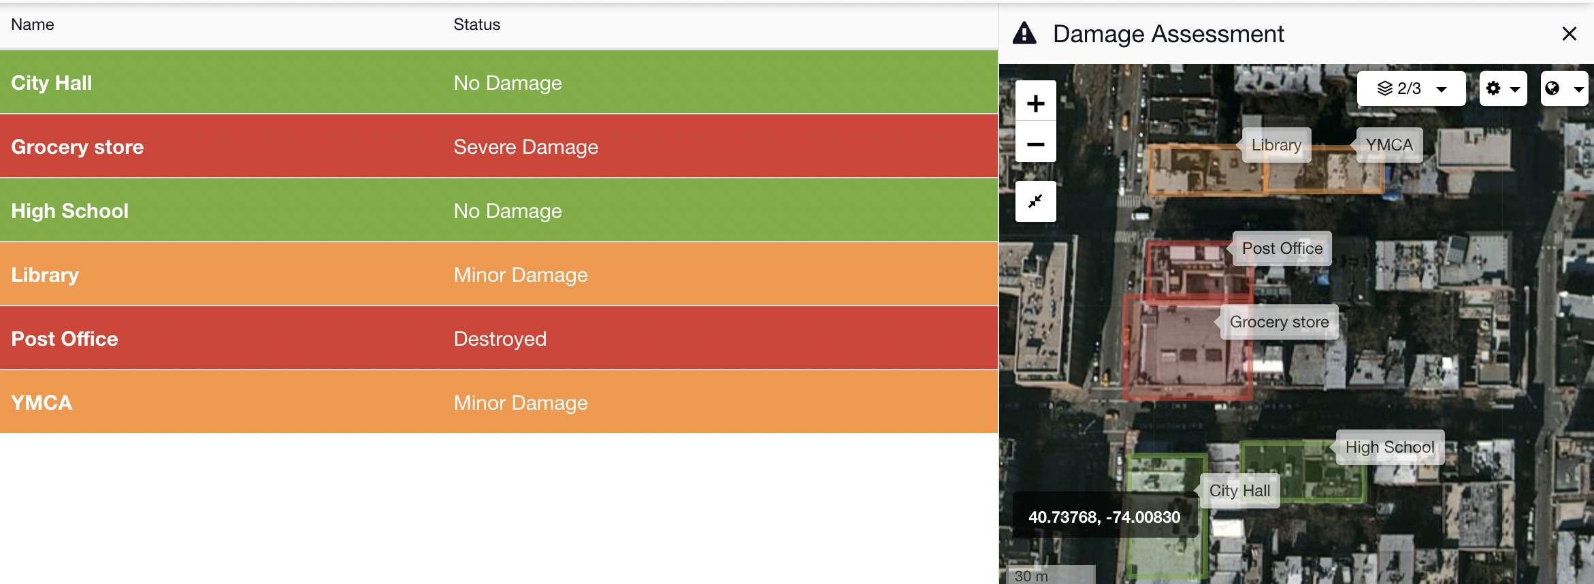Open the globe basemap dropdown

click(x=1564, y=88)
